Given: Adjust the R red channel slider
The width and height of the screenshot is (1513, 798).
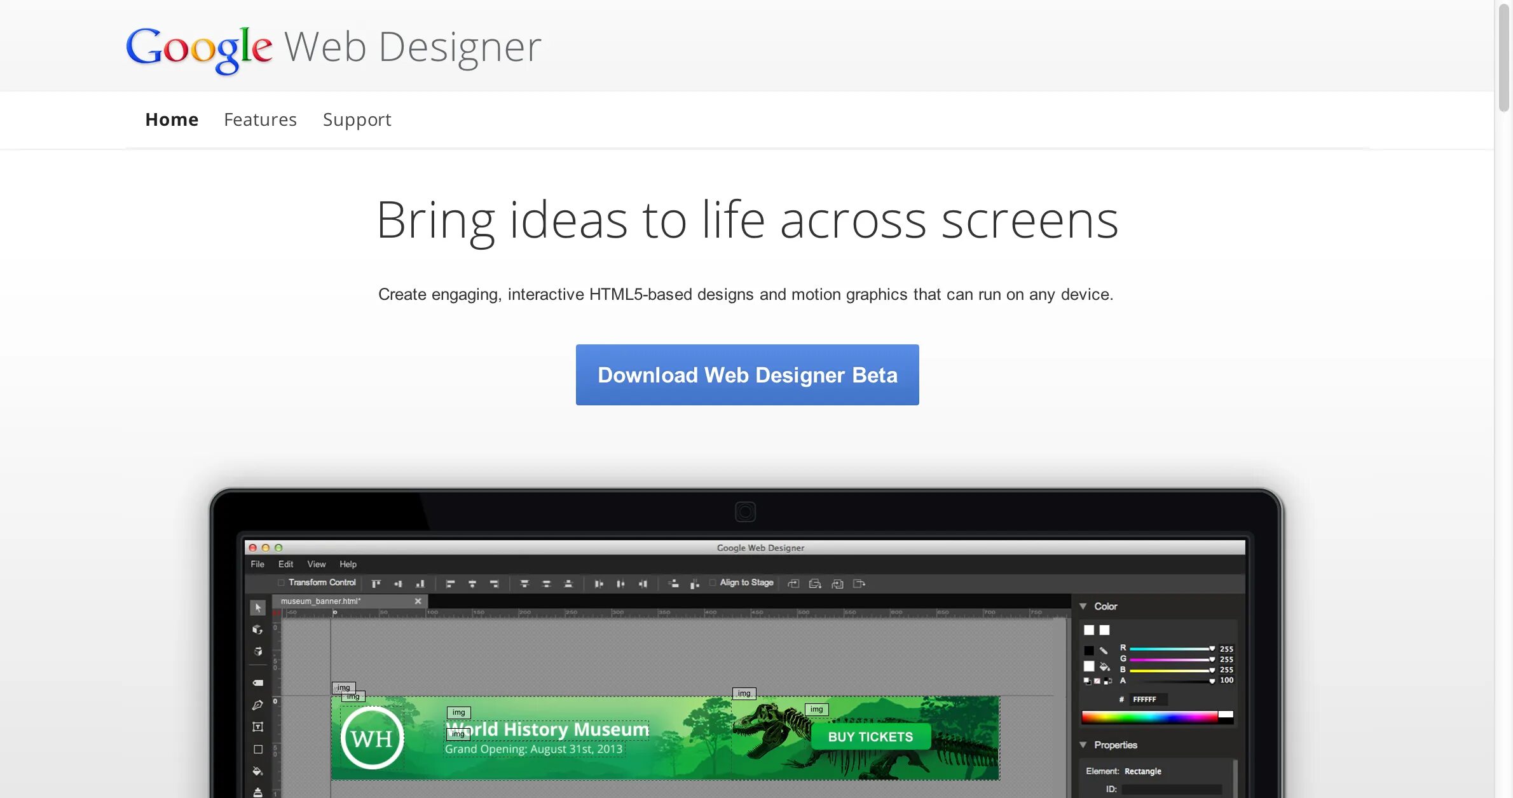Looking at the screenshot, I should [x=1171, y=649].
